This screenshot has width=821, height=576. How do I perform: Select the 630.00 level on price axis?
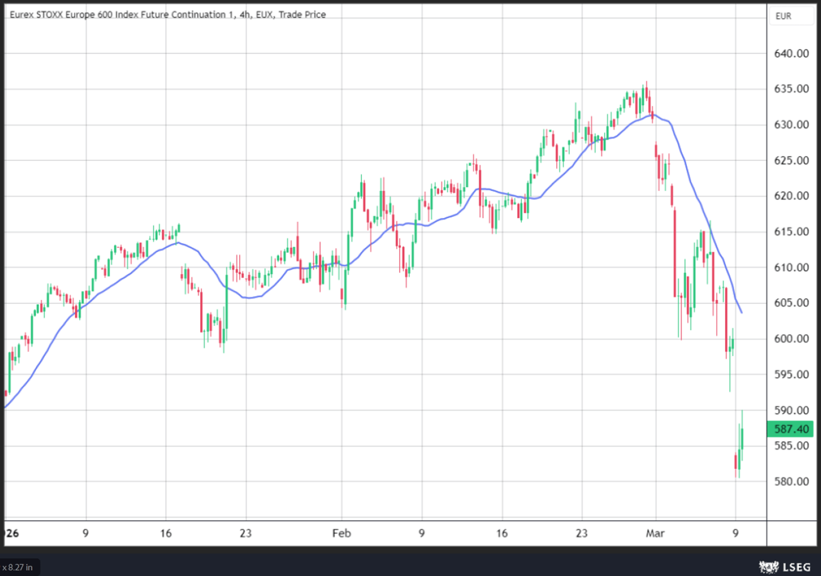tap(791, 125)
